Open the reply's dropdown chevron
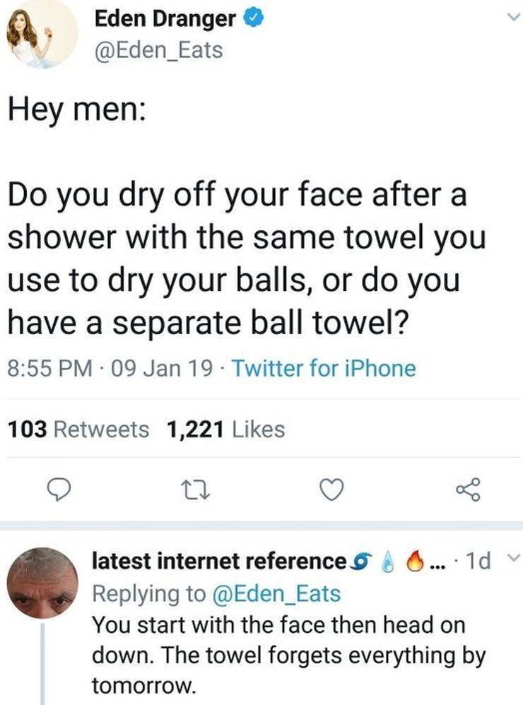 pyautogui.click(x=514, y=561)
